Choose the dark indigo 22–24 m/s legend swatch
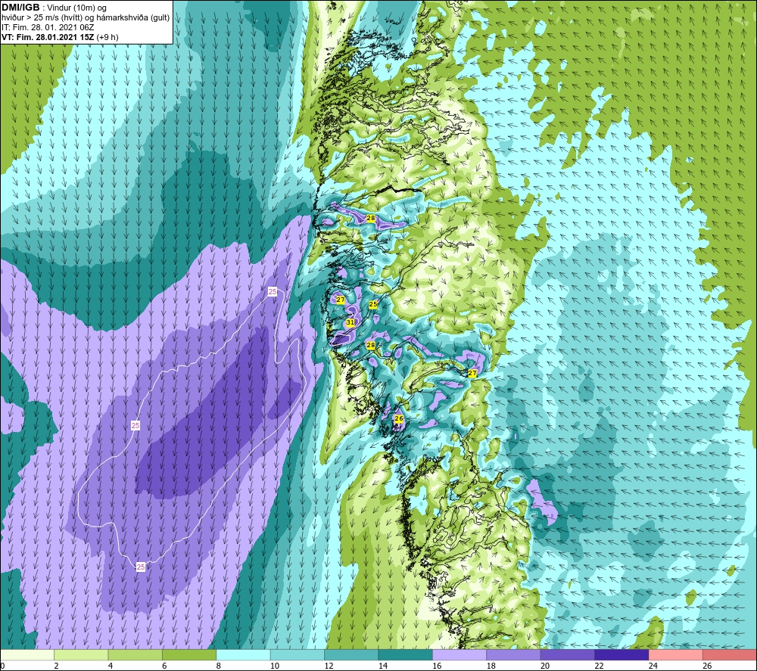This screenshot has height=671, width=757. pos(621,655)
